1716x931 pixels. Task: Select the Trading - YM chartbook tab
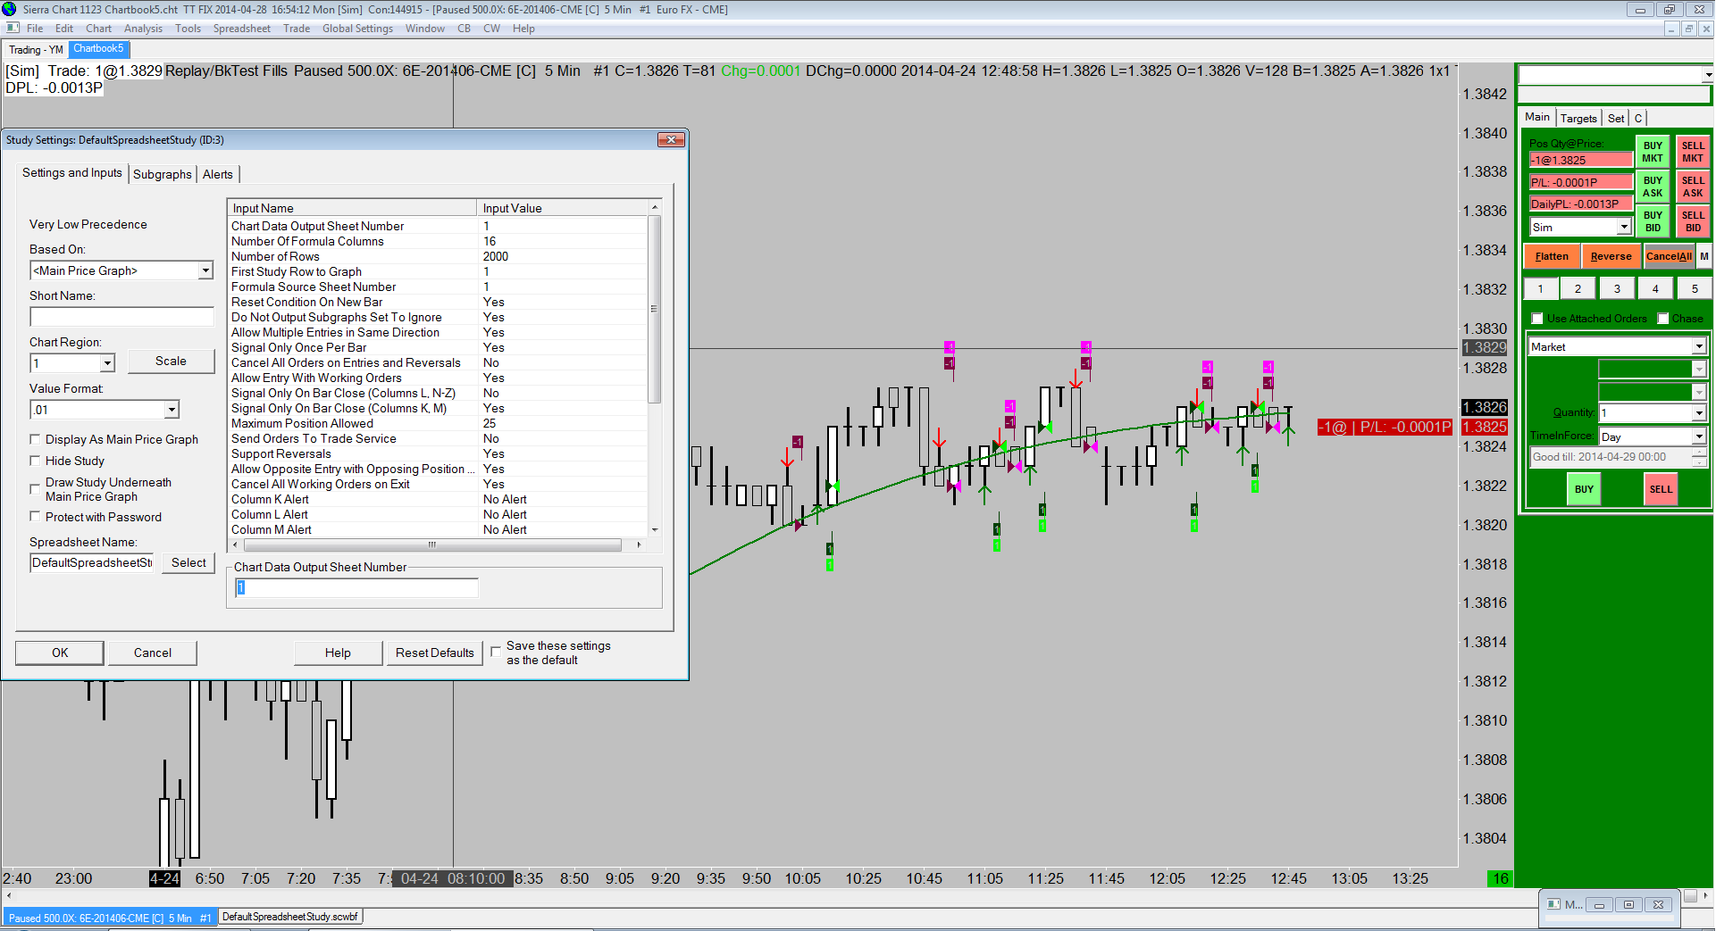coord(36,49)
